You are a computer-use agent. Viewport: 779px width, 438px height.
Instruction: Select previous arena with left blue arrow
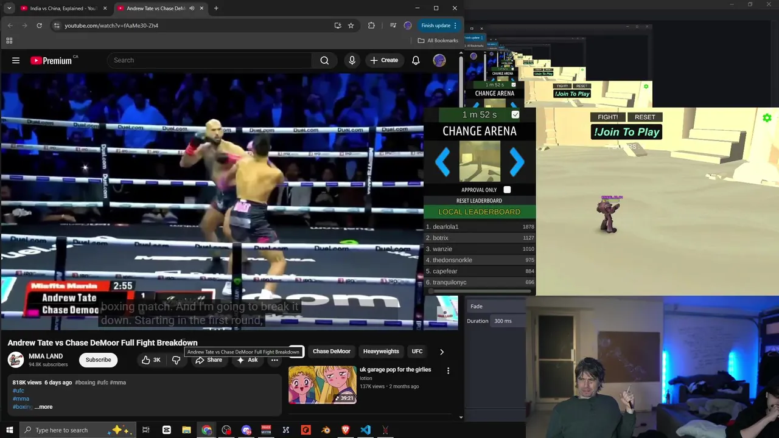pyautogui.click(x=443, y=162)
